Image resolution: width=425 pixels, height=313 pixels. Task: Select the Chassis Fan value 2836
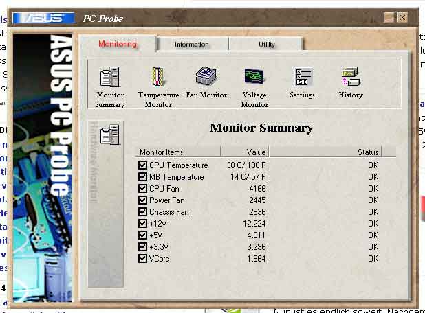pyautogui.click(x=257, y=211)
